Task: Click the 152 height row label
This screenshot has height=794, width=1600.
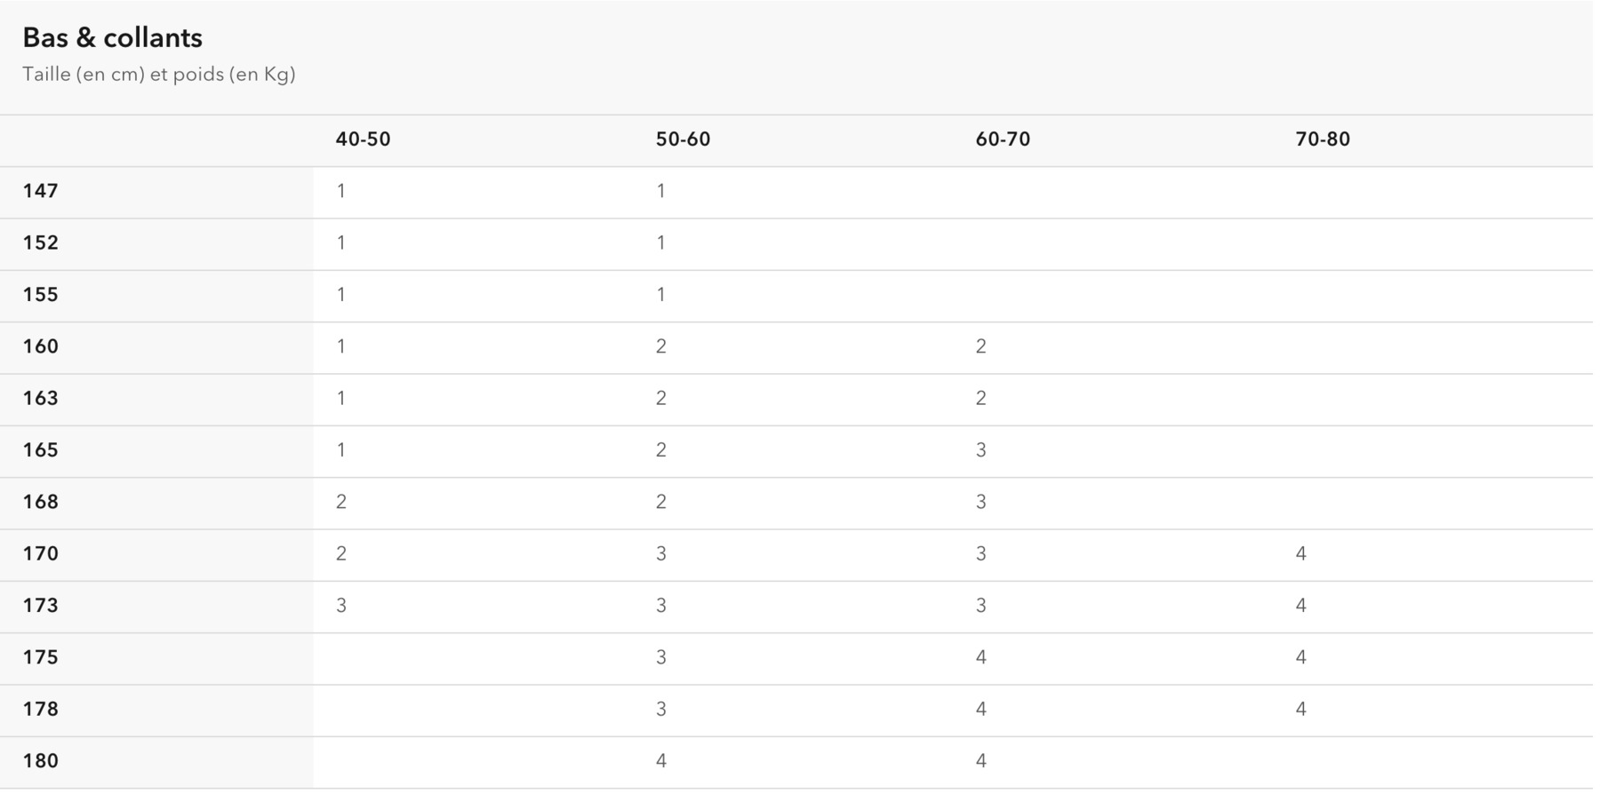Action: coord(41,242)
